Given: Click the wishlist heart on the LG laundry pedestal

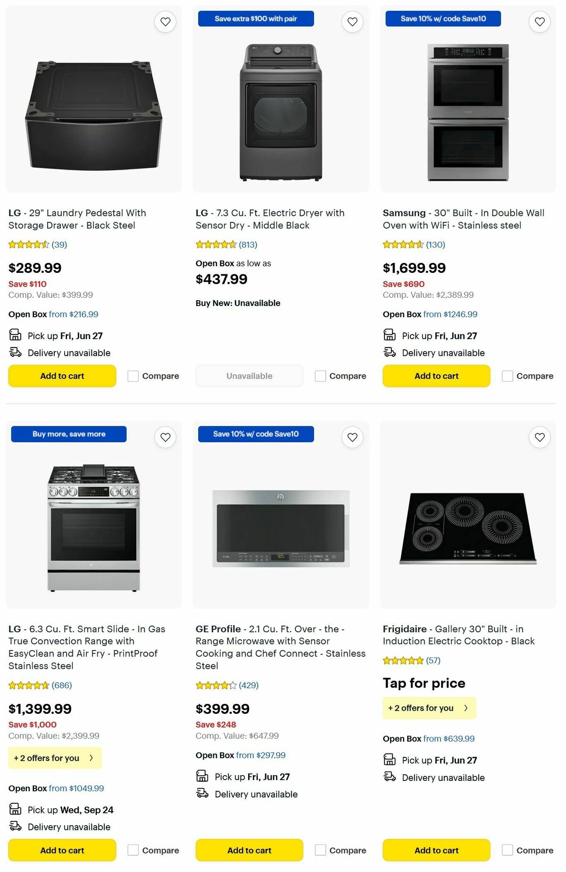Looking at the screenshot, I should [165, 22].
